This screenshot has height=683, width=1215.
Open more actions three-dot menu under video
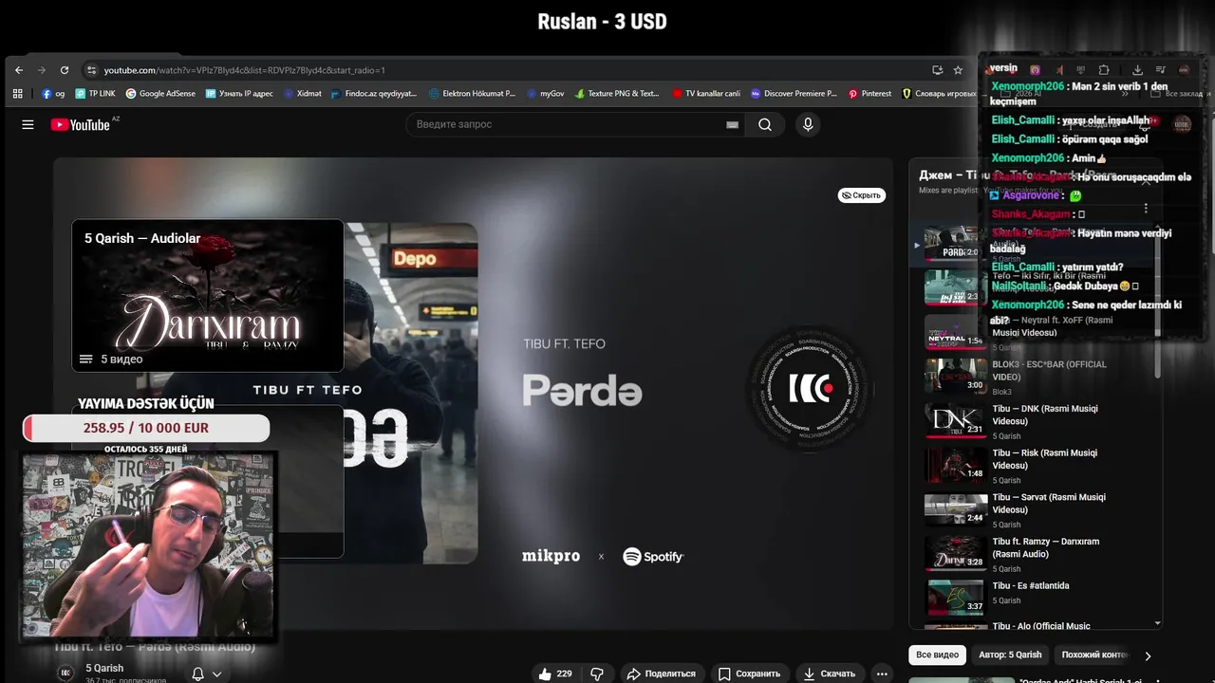point(882,674)
